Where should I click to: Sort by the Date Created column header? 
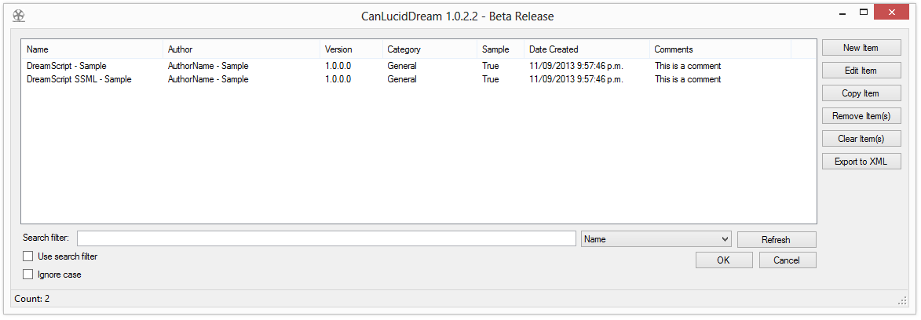click(x=586, y=49)
